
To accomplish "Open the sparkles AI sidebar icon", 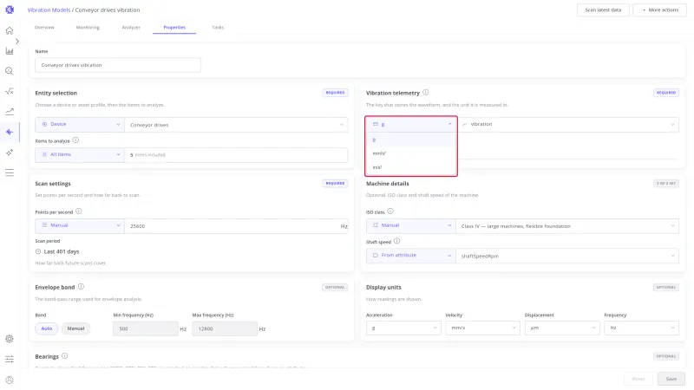I will click(x=10, y=153).
